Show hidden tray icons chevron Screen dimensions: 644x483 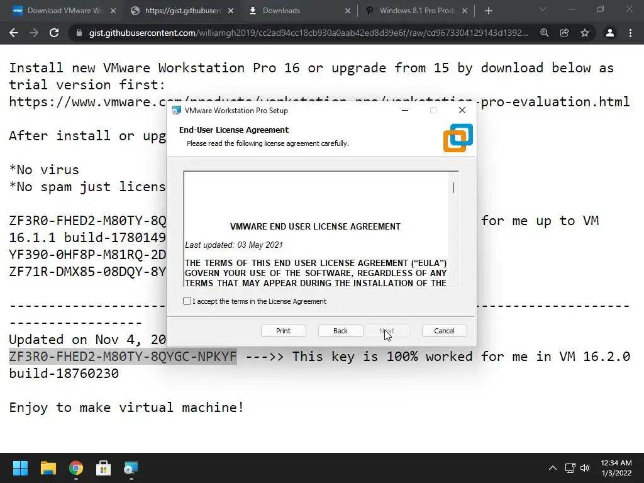point(553,468)
